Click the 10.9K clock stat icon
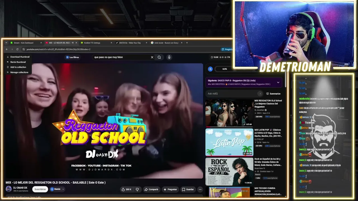358x201 pixels. [x=212, y=57]
